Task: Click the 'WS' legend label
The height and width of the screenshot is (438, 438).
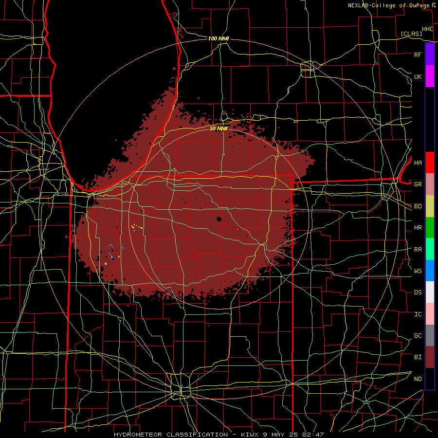Action: [418, 271]
